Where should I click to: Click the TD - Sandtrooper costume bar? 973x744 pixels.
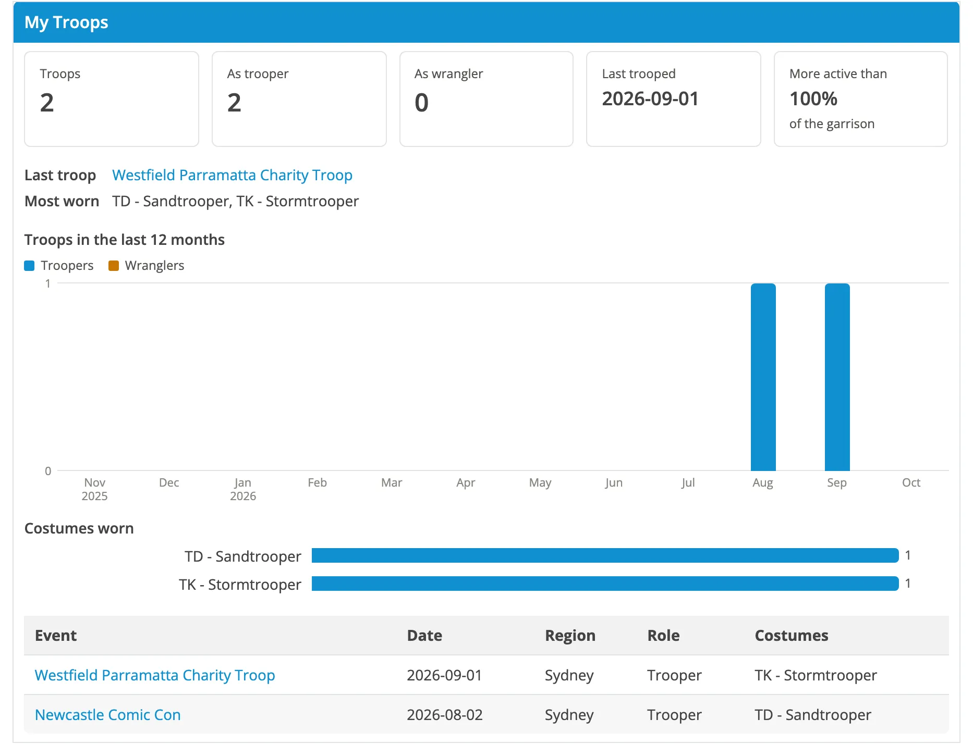[x=605, y=555]
